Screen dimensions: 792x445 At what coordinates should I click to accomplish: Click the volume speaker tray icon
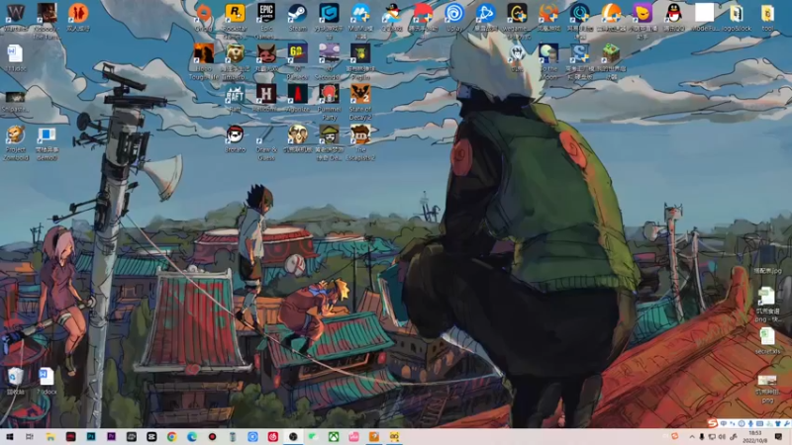tap(722, 437)
